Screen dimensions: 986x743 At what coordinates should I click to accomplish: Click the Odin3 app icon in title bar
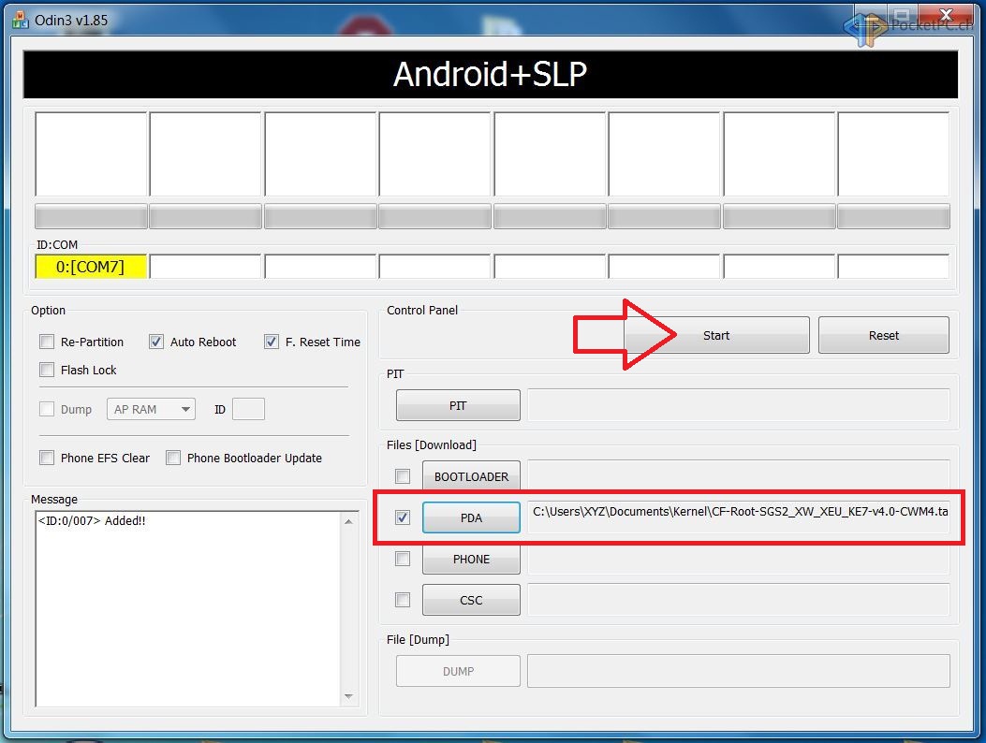pos(20,20)
